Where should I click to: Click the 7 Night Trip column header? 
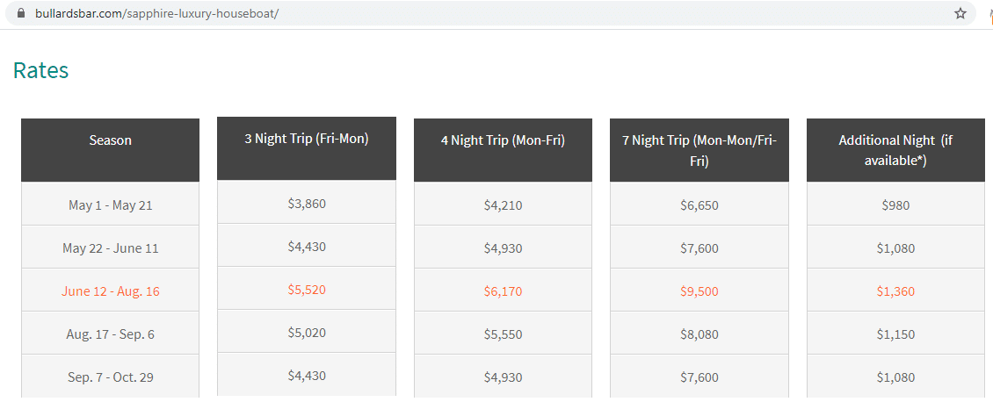tap(699, 150)
